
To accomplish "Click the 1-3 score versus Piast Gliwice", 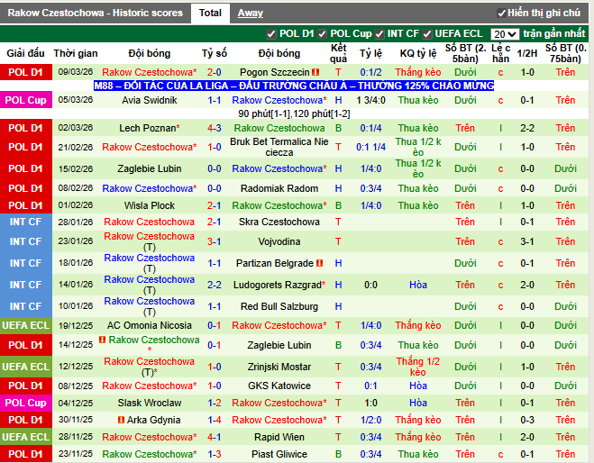I will pyautogui.click(x=214, y=454).
